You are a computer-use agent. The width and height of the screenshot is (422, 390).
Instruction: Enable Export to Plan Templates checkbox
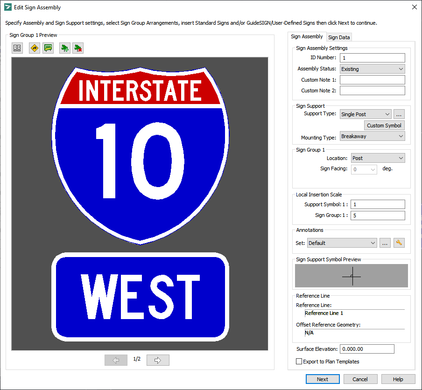pyautogui.click(x=299, y=362)
